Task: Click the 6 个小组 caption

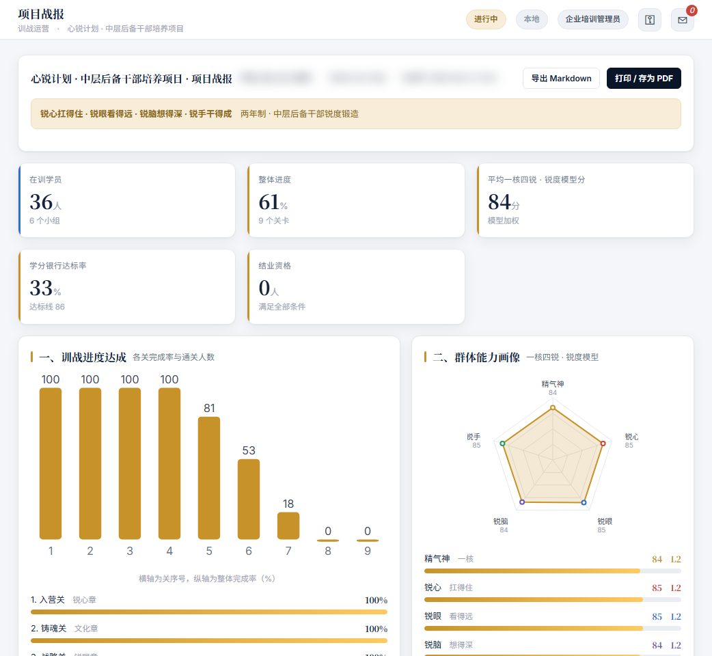Action: [x=44, y=221]
